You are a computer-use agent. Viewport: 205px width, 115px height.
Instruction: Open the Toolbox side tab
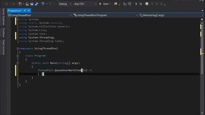click(4, 33)
